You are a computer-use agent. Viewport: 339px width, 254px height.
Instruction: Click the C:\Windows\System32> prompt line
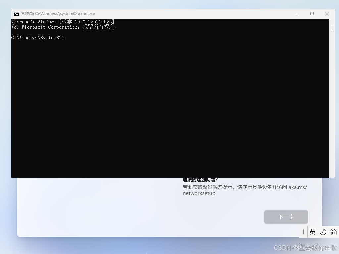(x=38, y=38)
